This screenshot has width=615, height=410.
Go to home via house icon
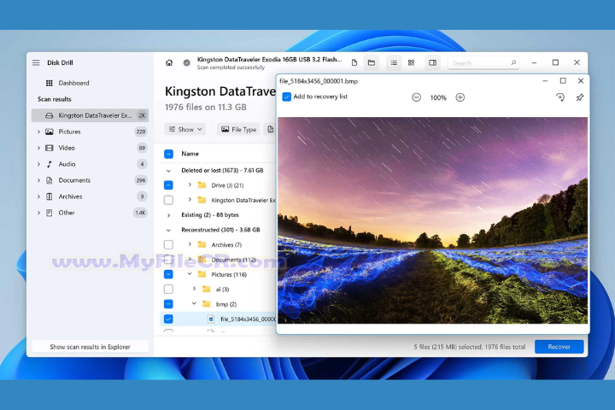[x=169, y=62]
